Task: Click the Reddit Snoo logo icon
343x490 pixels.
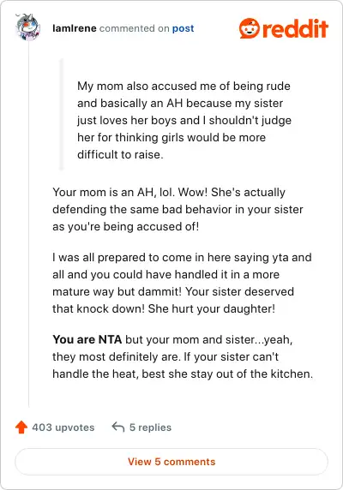Action: [250, 28]
